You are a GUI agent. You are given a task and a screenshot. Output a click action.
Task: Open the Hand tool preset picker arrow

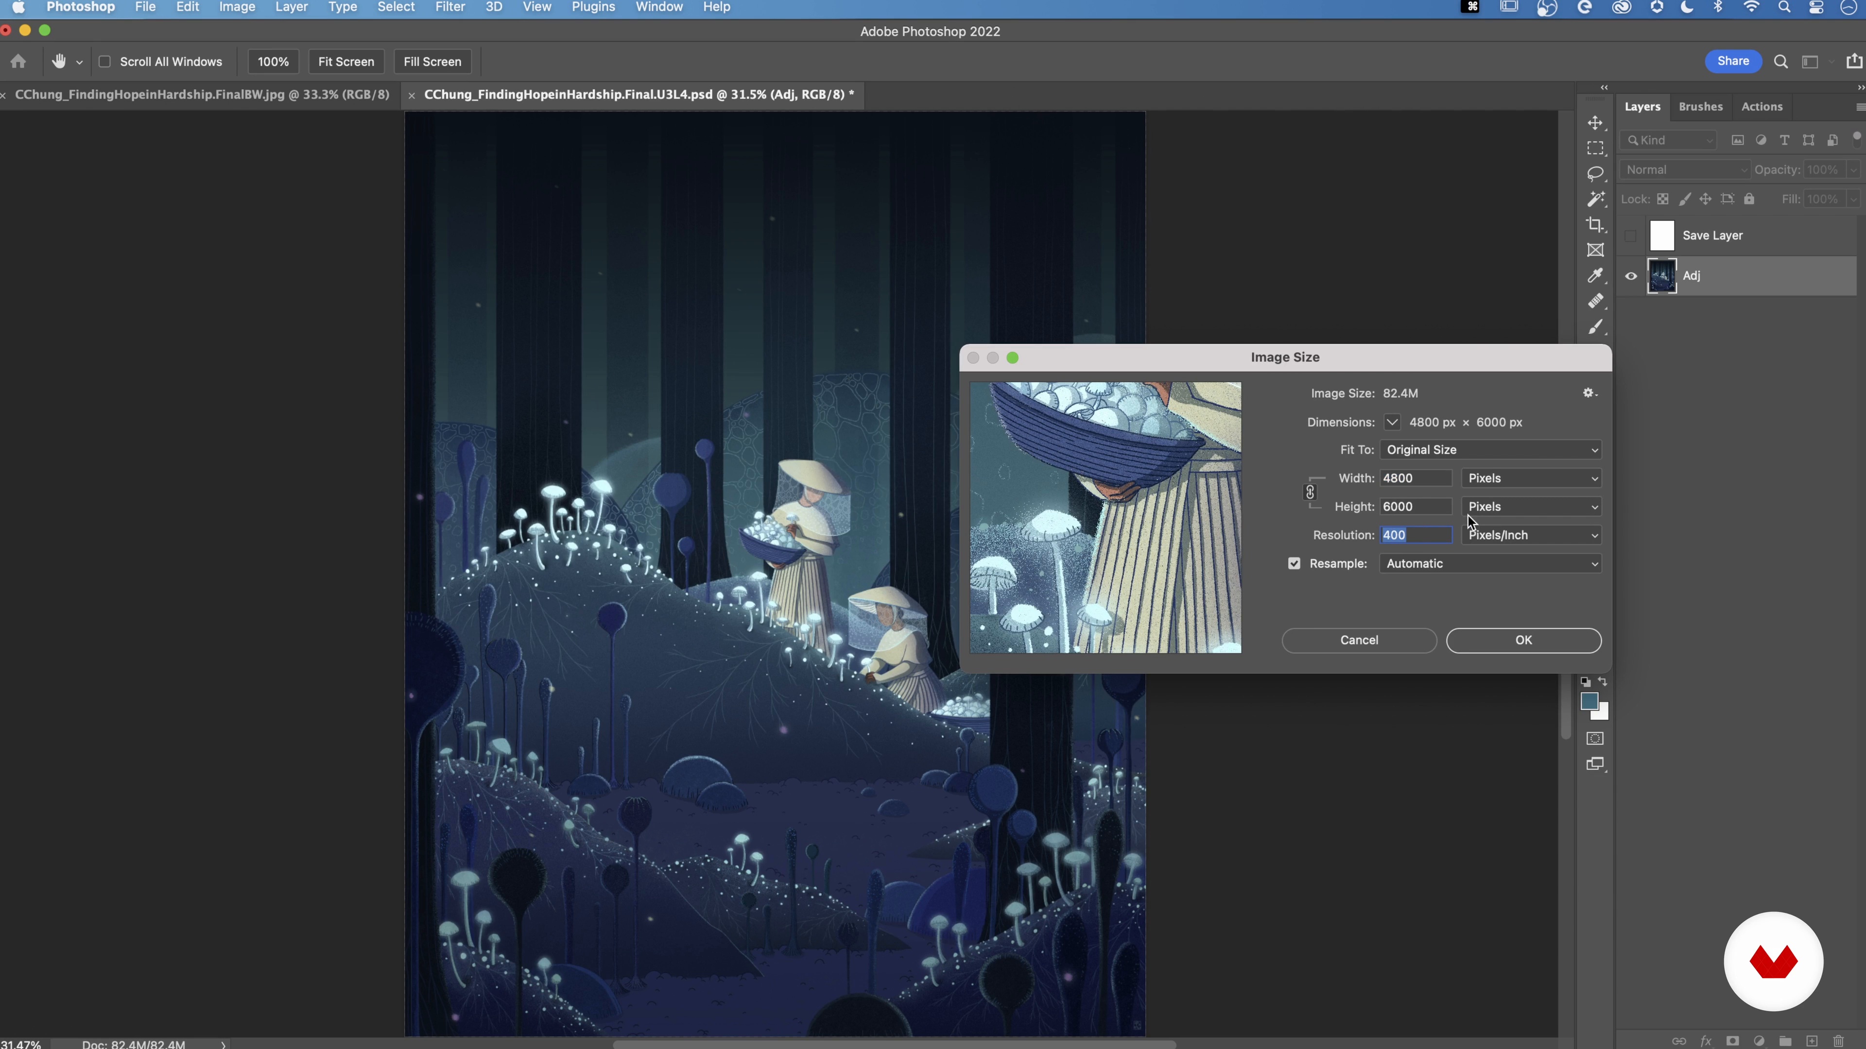[80, 62]
